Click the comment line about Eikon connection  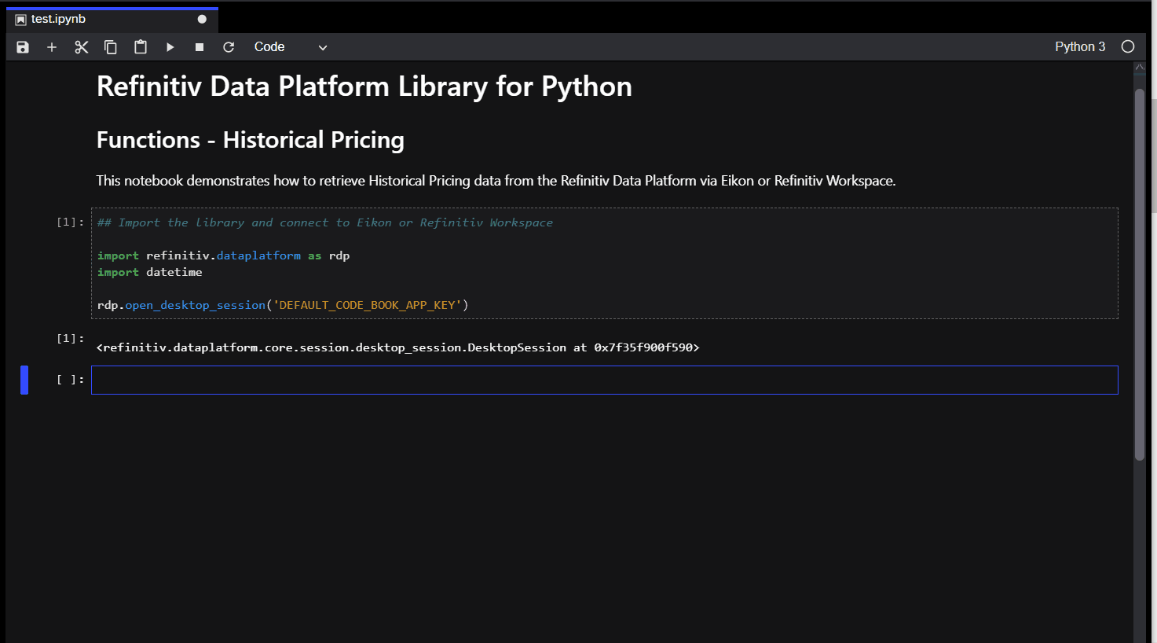tap(325, 222)
